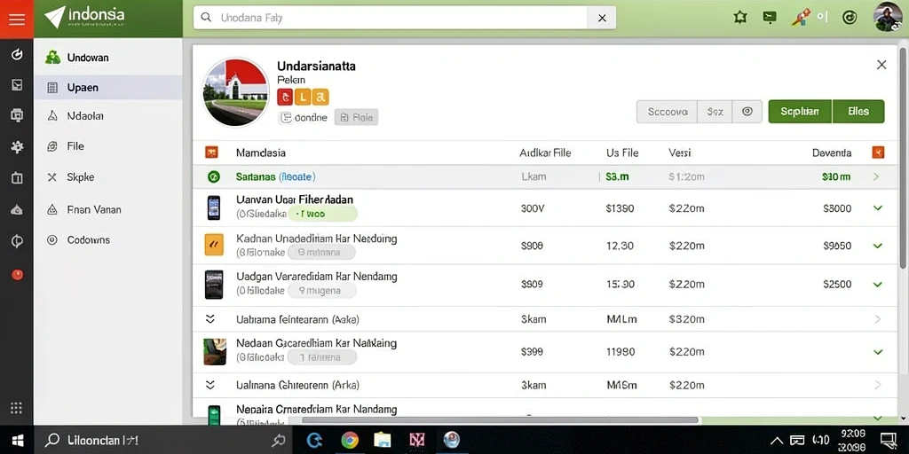Open Codowns in the left menu
This screenshot has width=909, height=454.
point(107,239)
